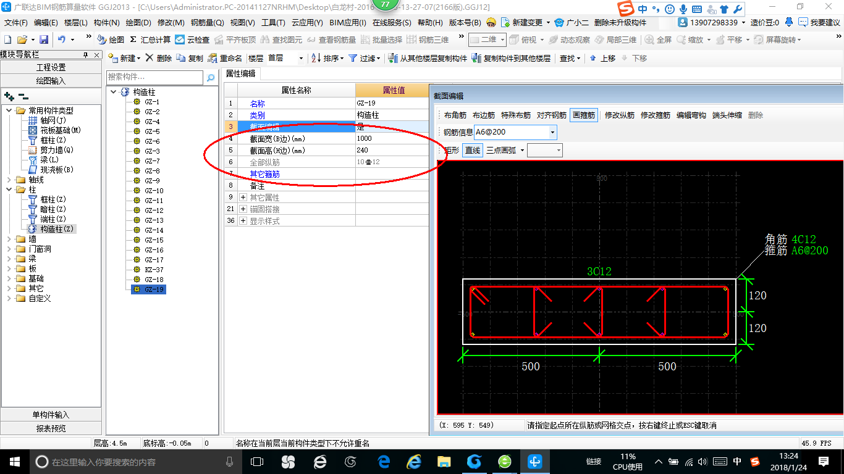
Task: Collapse the 常用构件类型 folder
Action: click(9, 110)
